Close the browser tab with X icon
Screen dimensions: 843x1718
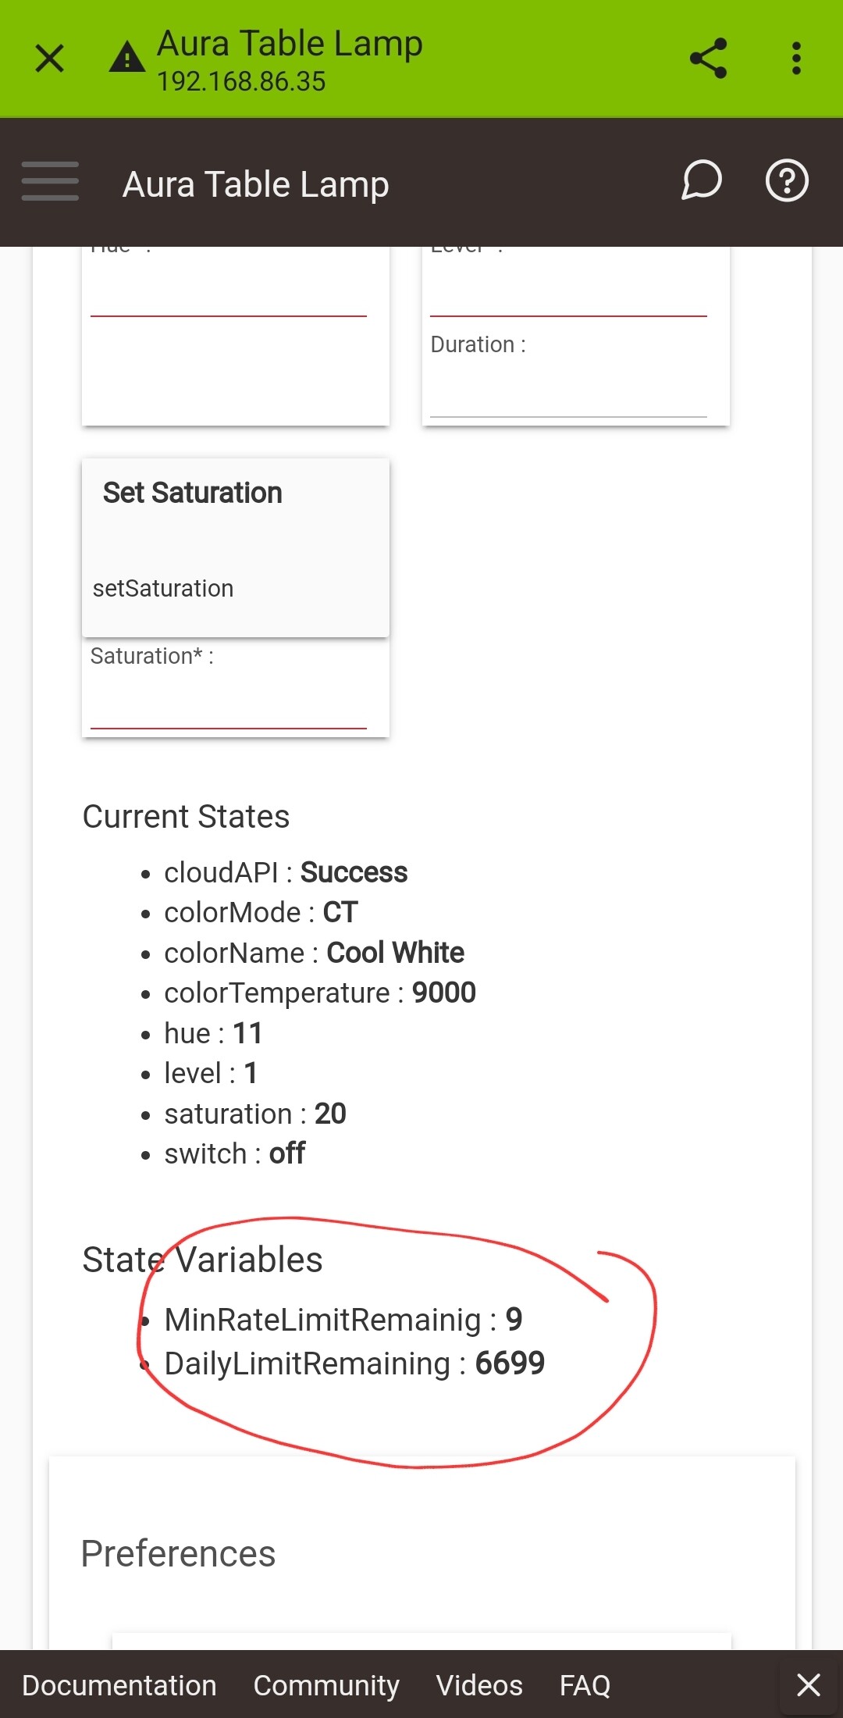(x=50, y=59)
